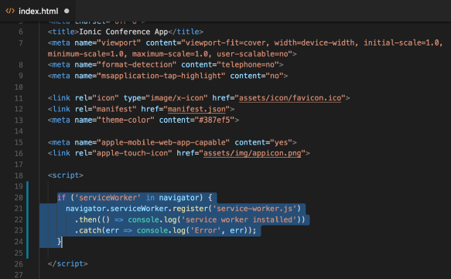Click line number 20 in the gutter

coord(19,198)
